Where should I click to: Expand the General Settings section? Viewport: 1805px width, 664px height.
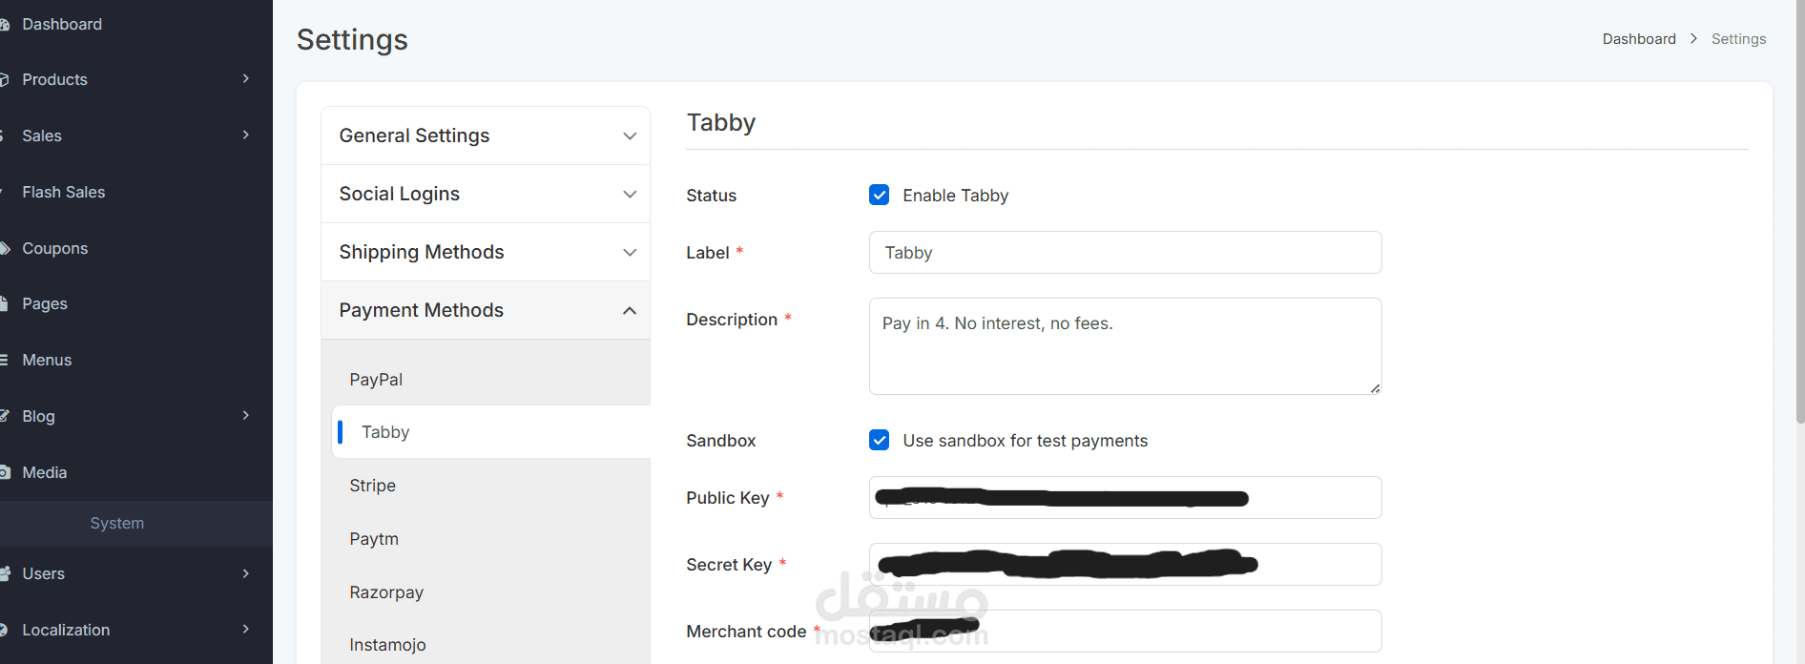click(486, 135)
